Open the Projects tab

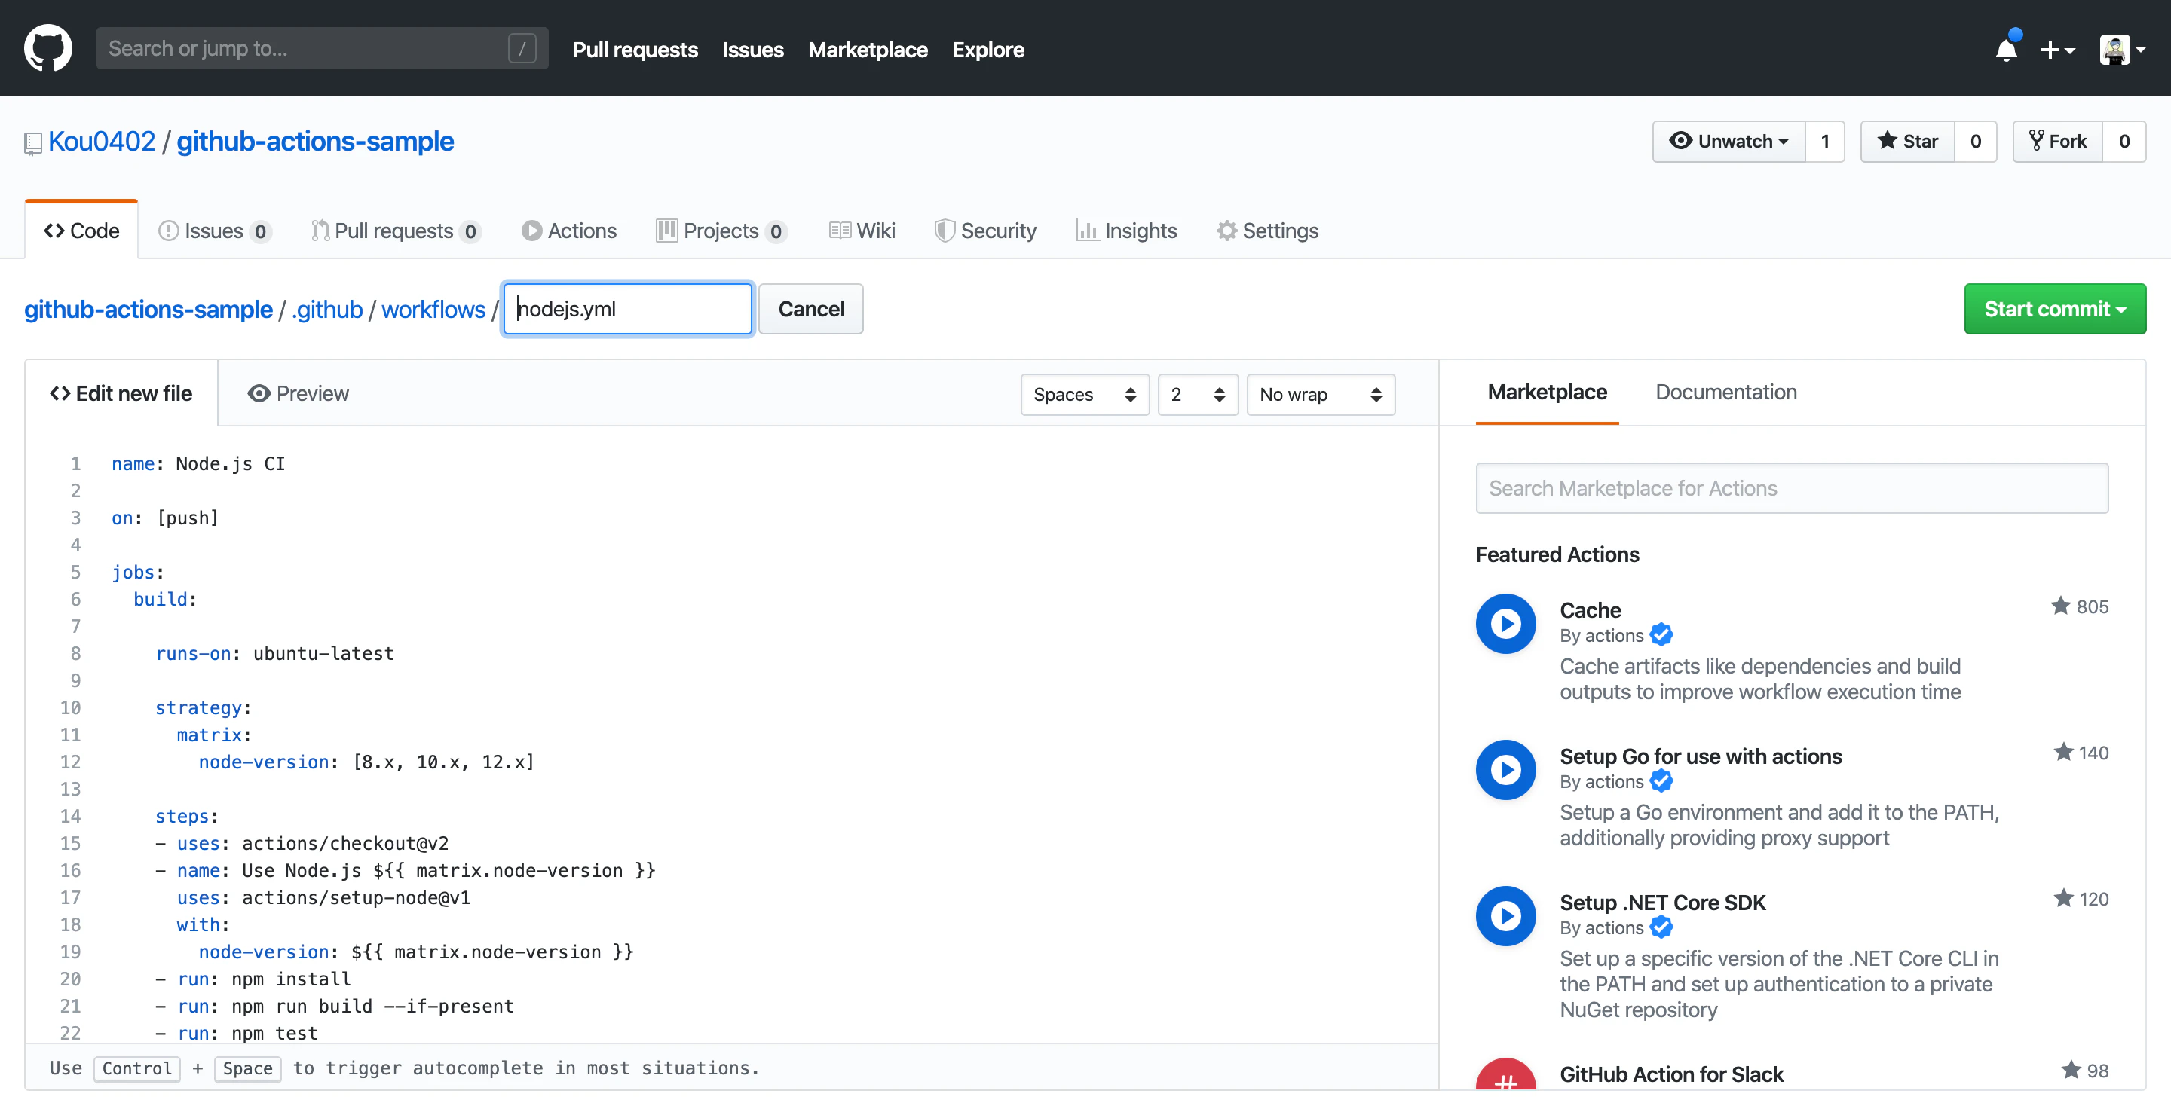pyautogui.click(x=721, y=231)
